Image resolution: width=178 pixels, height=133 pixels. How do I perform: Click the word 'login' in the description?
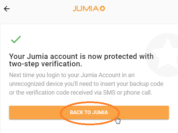coord(53,75)
